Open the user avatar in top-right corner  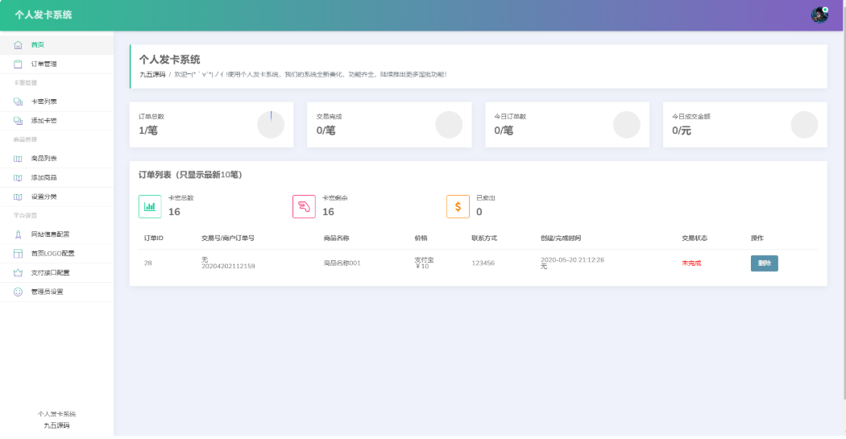(x=819, y=14)
